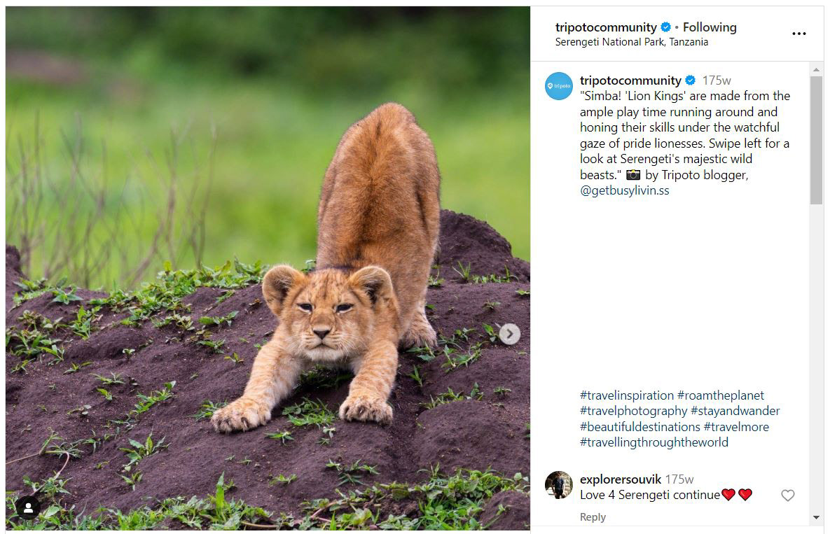Click the verified badge in post header
This screenshot has width=830, height=534.
point(665,27)
